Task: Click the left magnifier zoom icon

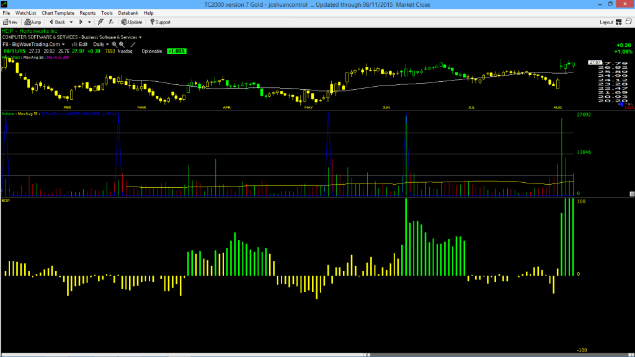Action: coord(114,45)
